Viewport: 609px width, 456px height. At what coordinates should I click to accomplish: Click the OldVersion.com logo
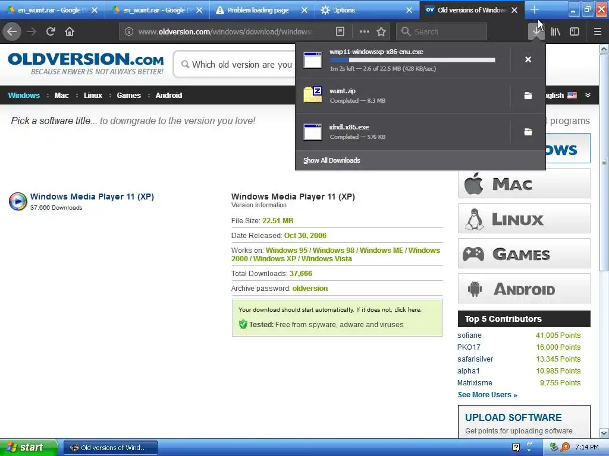[x=86, y=64]
